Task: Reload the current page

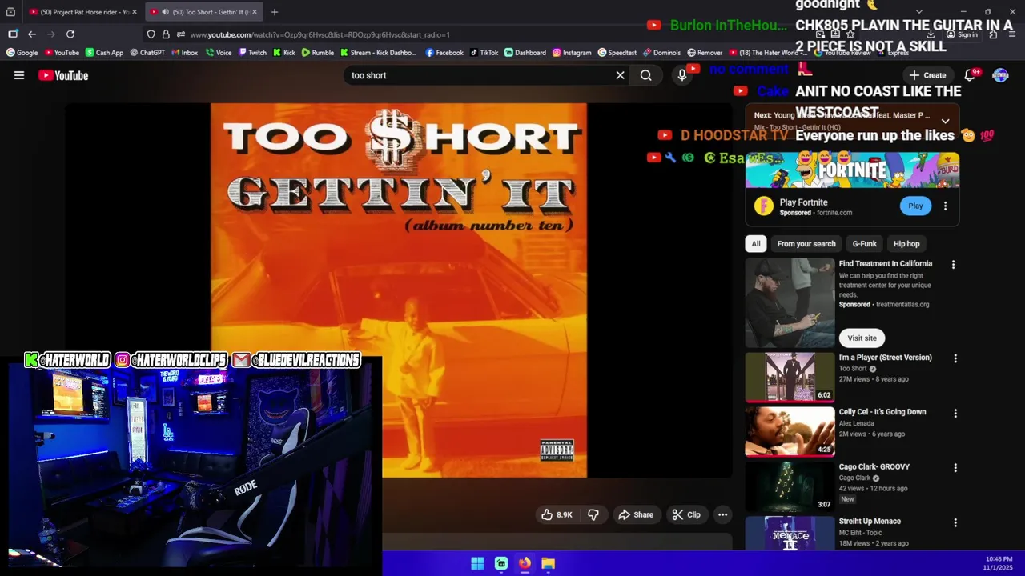Action: (x=70, y=34)
